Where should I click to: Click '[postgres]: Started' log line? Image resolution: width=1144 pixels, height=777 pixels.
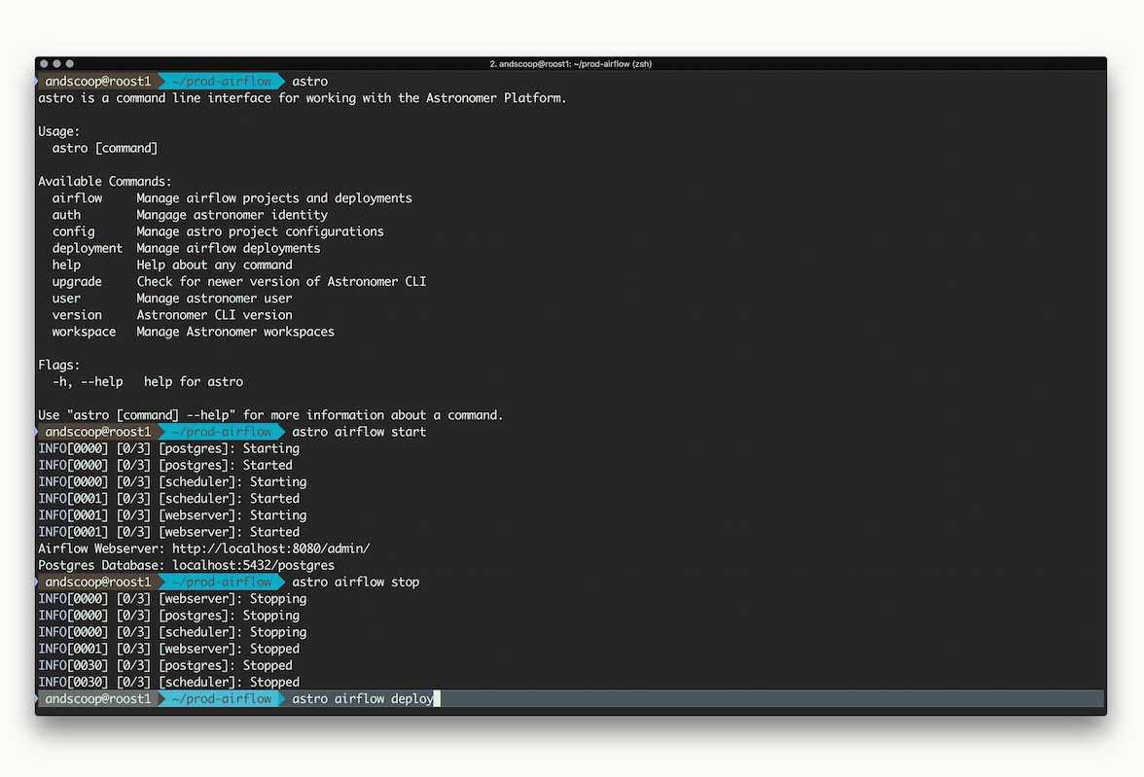click(165, 466)
